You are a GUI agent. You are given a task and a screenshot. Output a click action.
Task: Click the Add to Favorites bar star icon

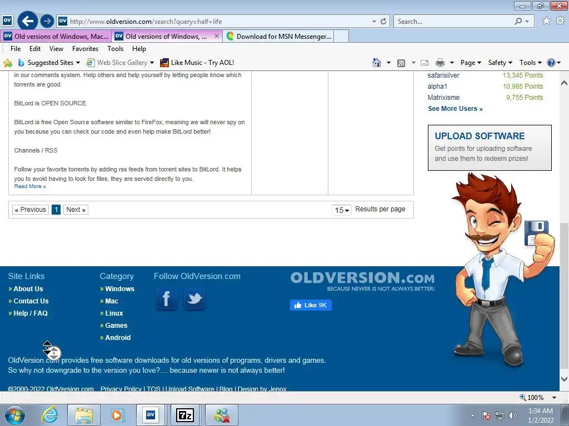tap(8, 63)
